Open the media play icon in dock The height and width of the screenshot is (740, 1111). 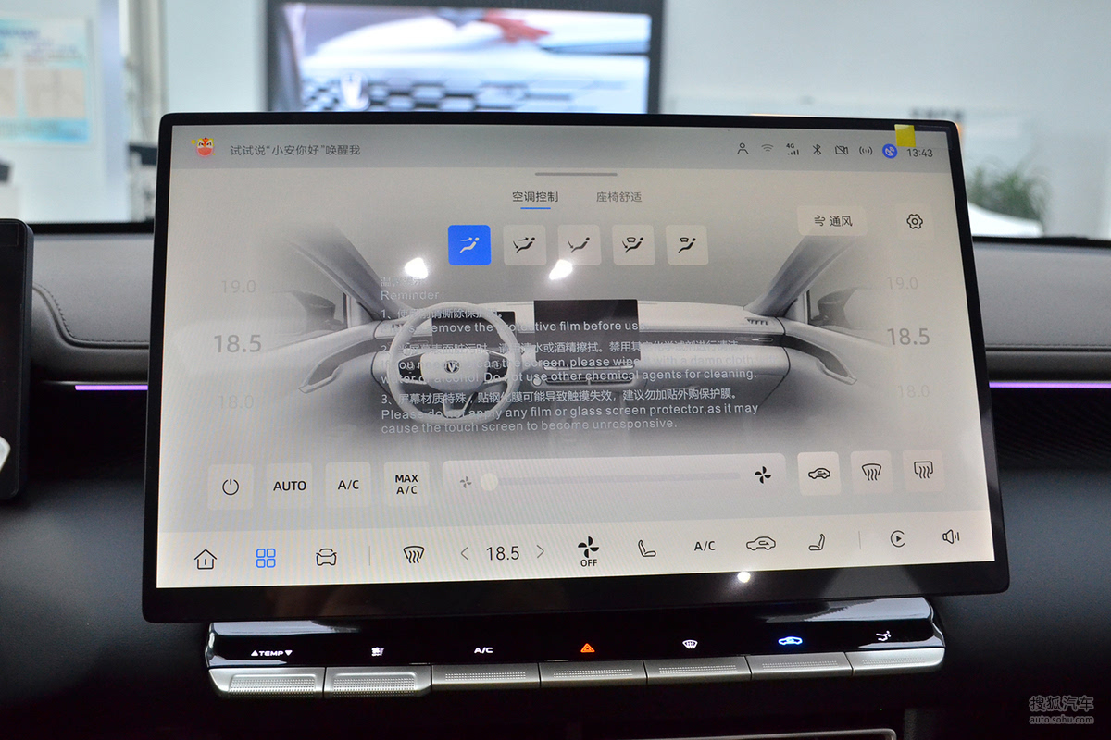point(897,539)
